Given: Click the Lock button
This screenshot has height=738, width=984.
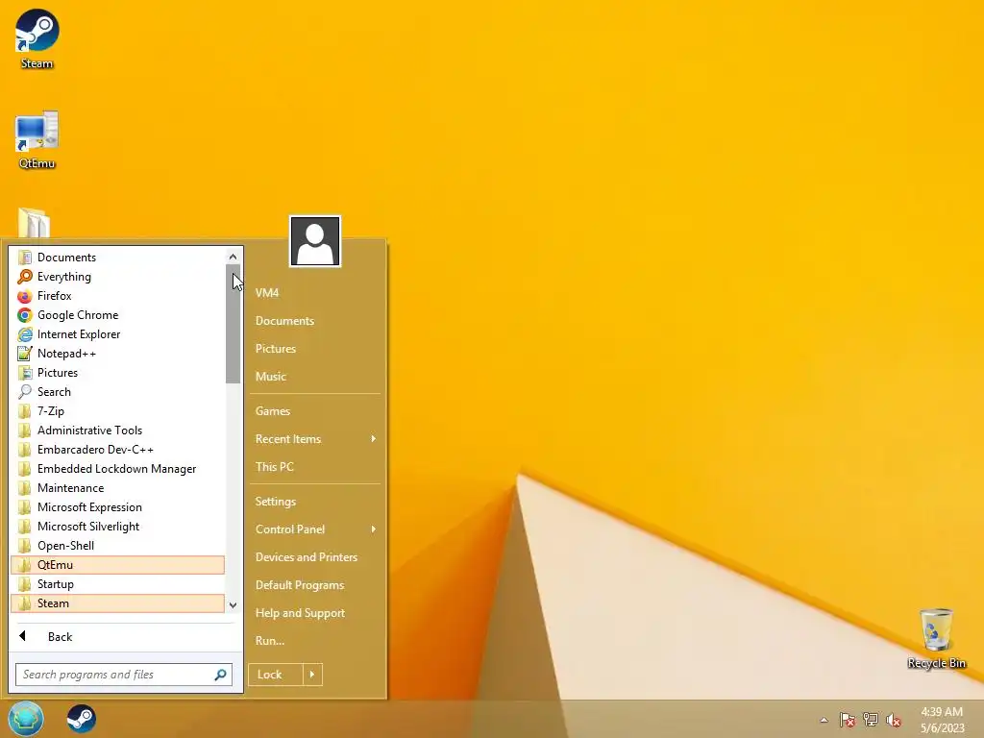Looking at the screenshot, I should (x=276, y=675).
